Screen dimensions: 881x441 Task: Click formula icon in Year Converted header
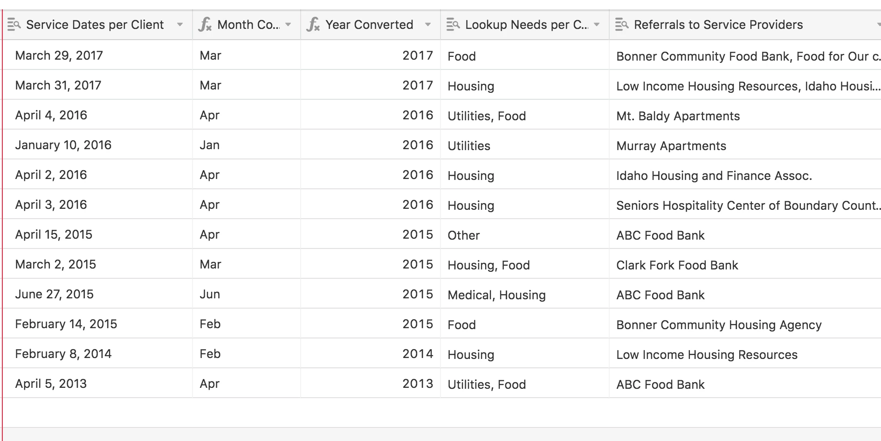click(313, 24)
